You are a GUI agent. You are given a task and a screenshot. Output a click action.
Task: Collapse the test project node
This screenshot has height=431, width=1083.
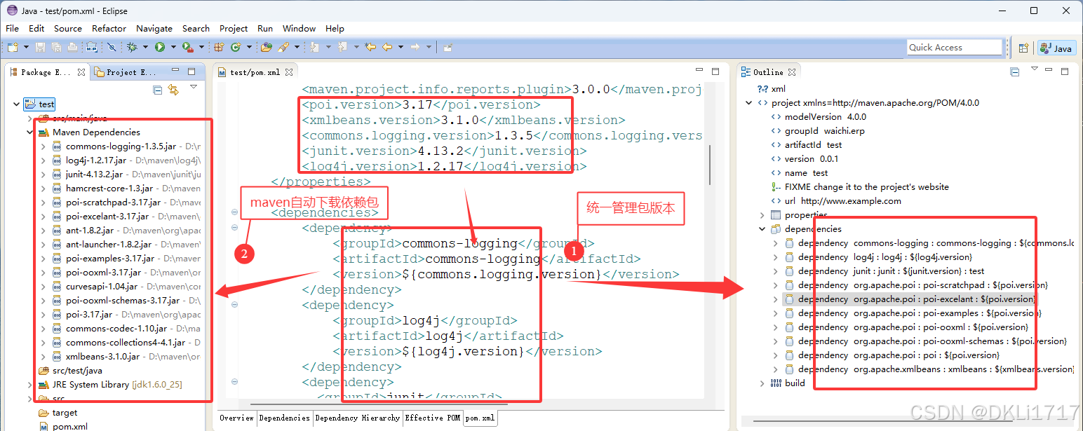pos(17,104)
